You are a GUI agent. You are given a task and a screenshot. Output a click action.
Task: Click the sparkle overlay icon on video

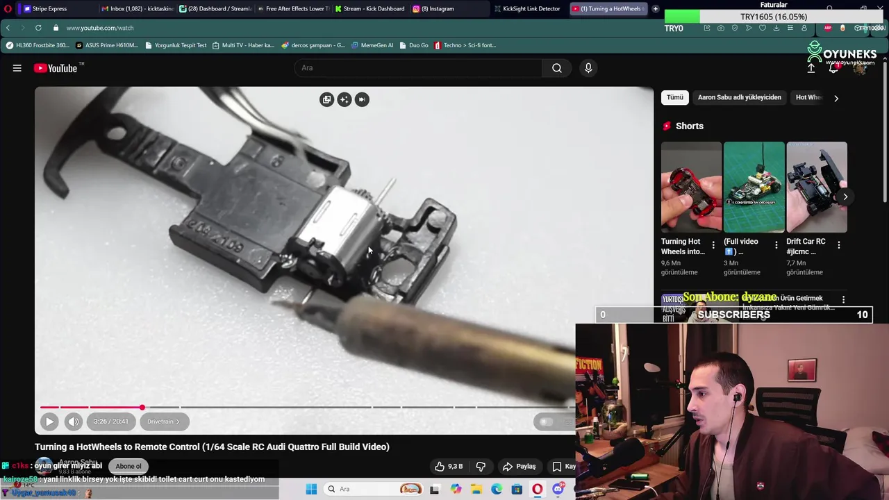344,99
